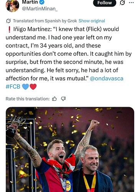Click the Grok icon beside Follow
This screenshot has width=140, height=192.
coord(122,3)
